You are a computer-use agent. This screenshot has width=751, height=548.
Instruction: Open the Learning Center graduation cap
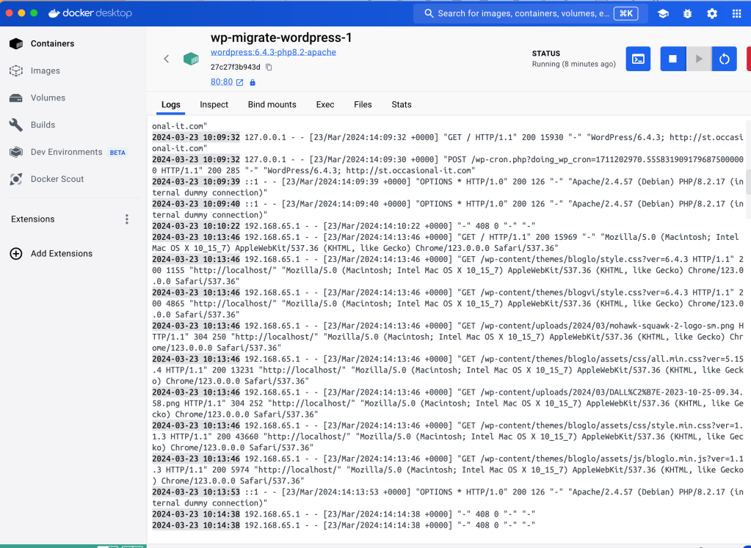coord(663,13)
